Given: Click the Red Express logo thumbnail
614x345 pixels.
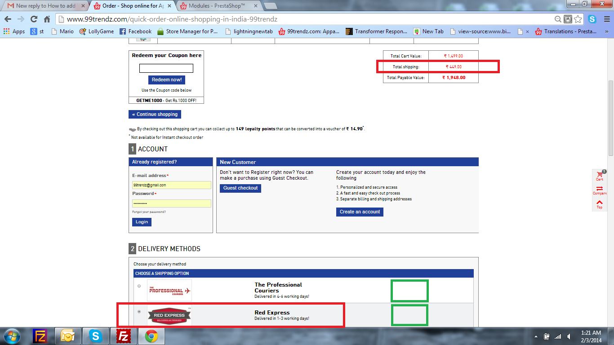Looking at the screenshot, I should coord(169,315).
